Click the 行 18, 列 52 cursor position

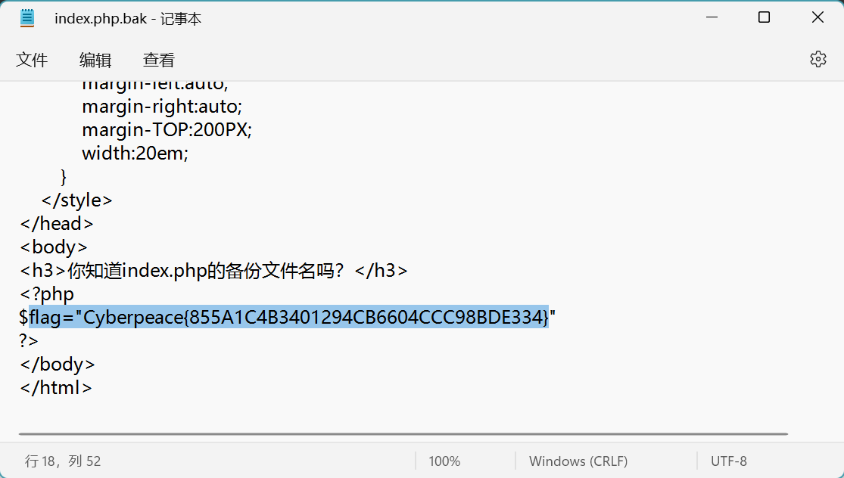pyautogui.click(x=63, y=461)
